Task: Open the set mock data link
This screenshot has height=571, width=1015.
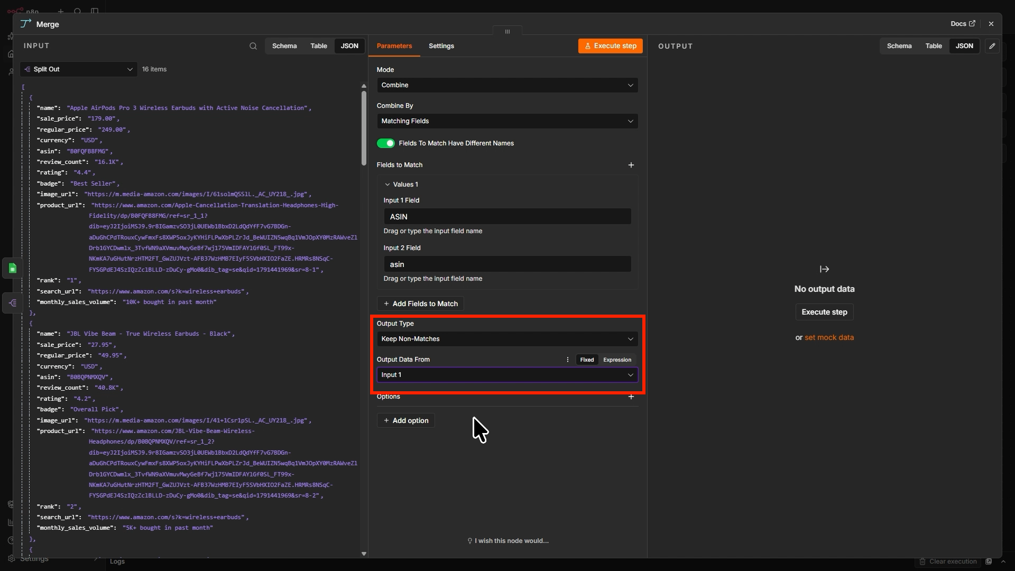Action: pyautogui.click(x=829, y=337)
